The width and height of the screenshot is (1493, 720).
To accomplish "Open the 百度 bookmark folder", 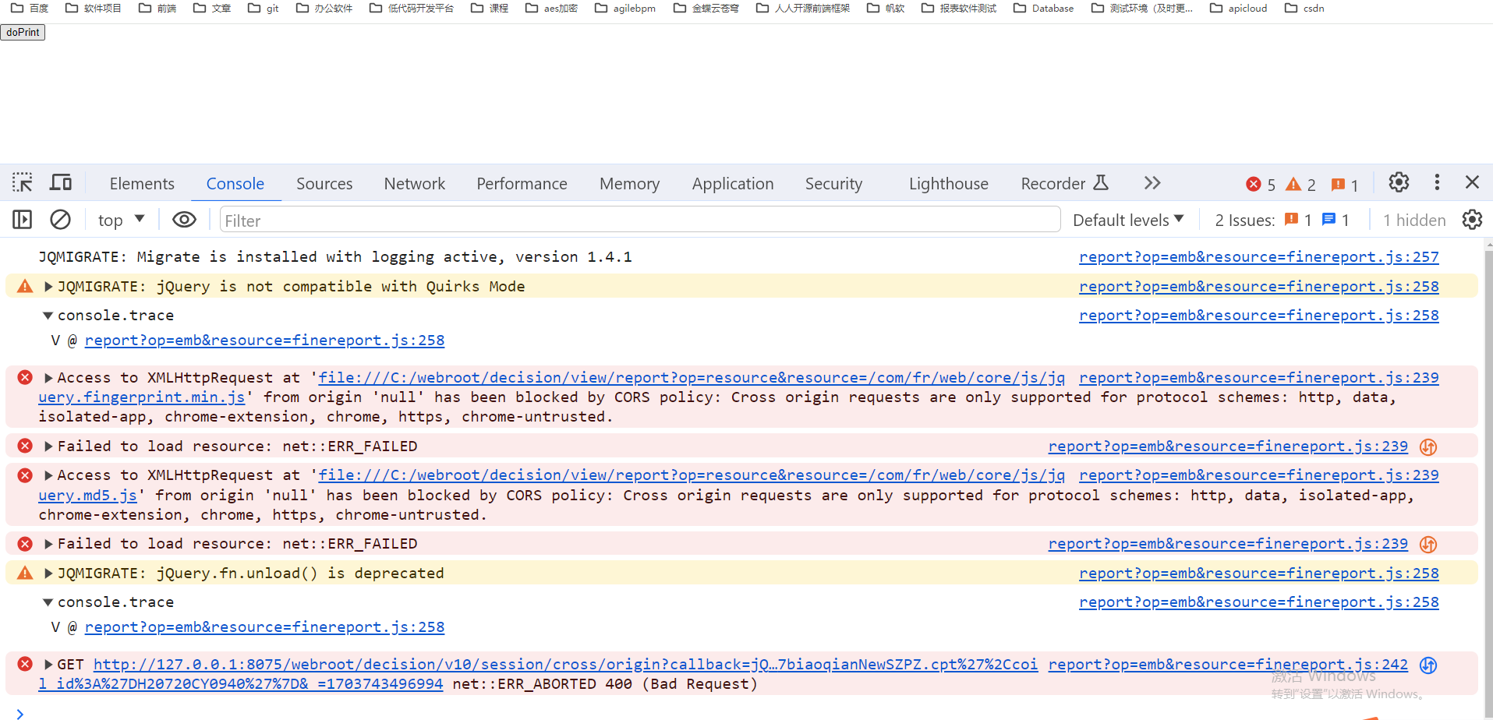I will 30,8.
